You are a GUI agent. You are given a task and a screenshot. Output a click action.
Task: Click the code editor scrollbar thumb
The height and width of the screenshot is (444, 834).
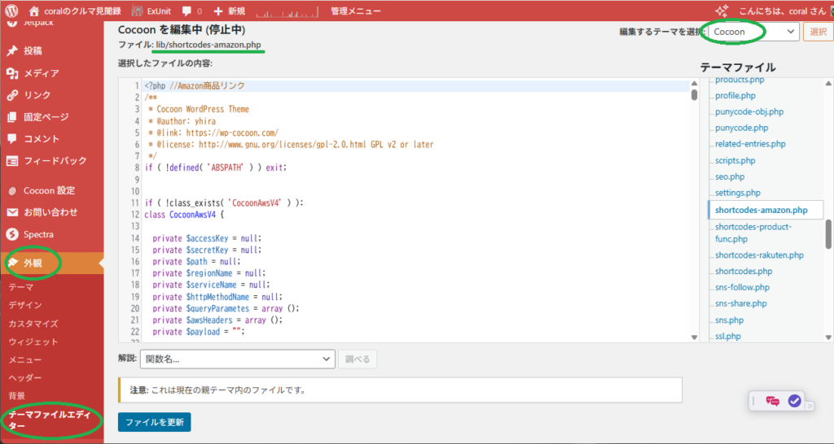point(694,95)
